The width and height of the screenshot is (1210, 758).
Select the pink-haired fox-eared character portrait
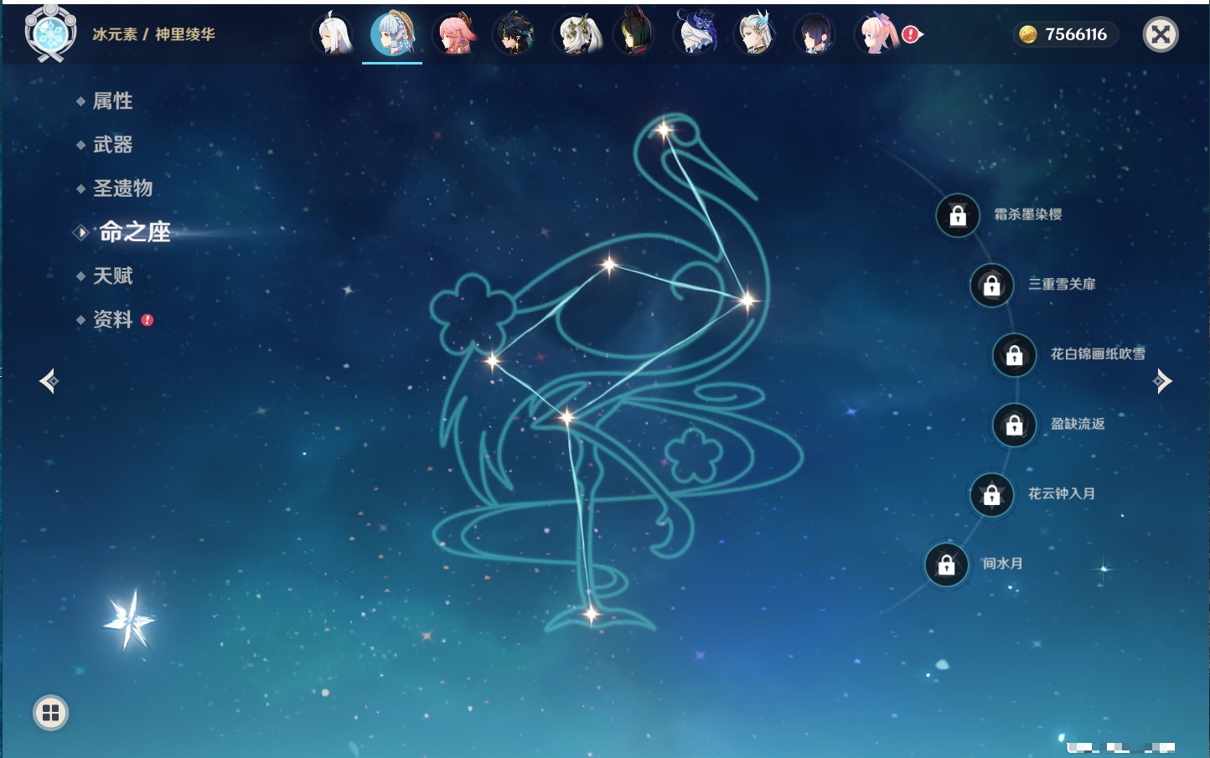pyautogui.click(x=454, y=35)
